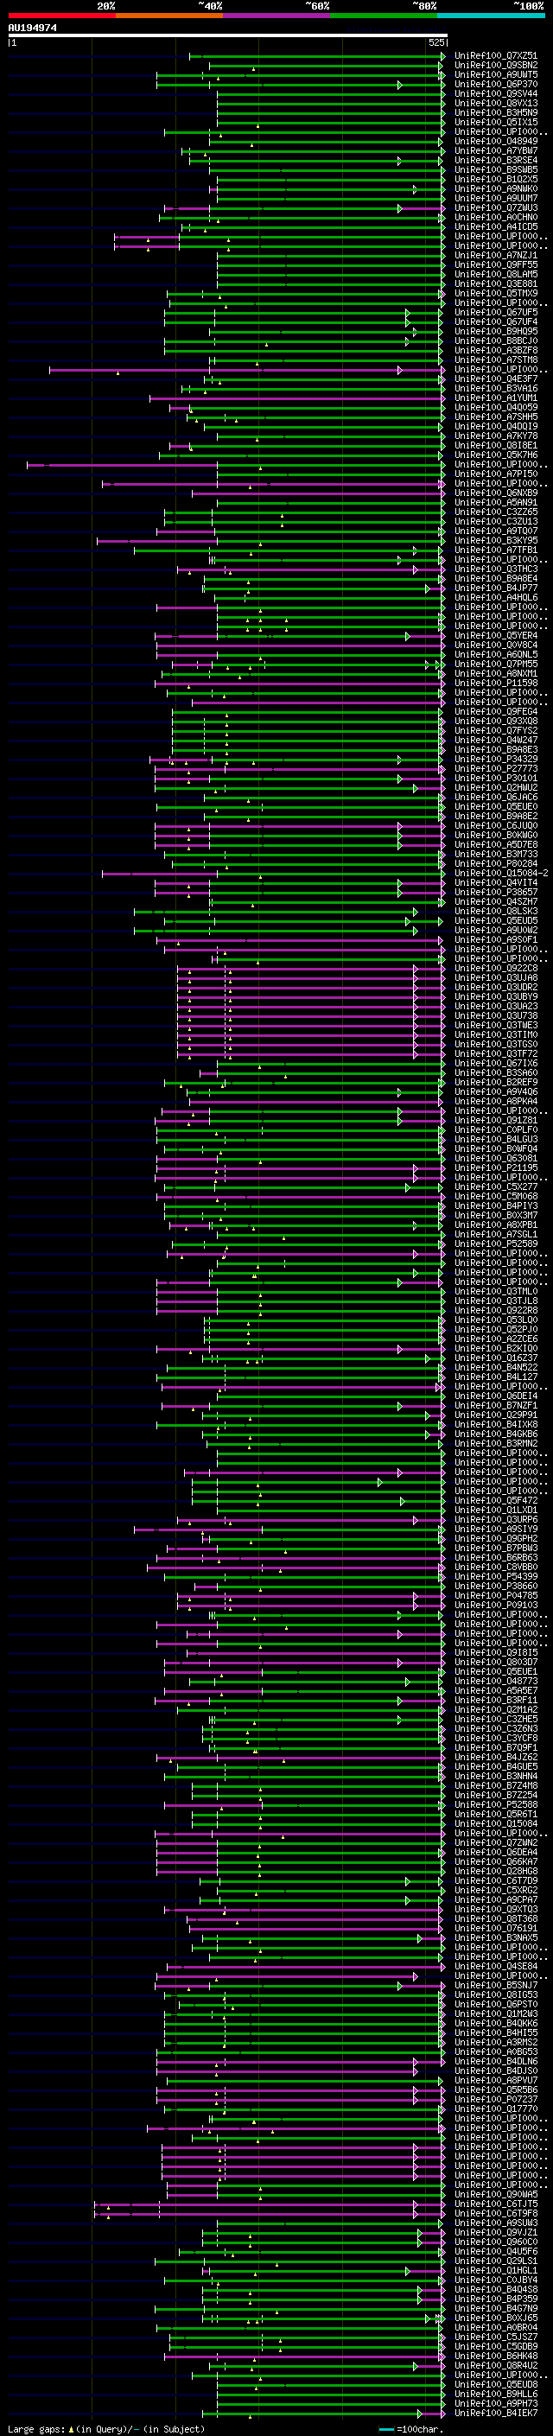This screenshot has height=2436, width=553.
Task: Open hit UniRef100_Q8VX13
Action: point(495,104)
